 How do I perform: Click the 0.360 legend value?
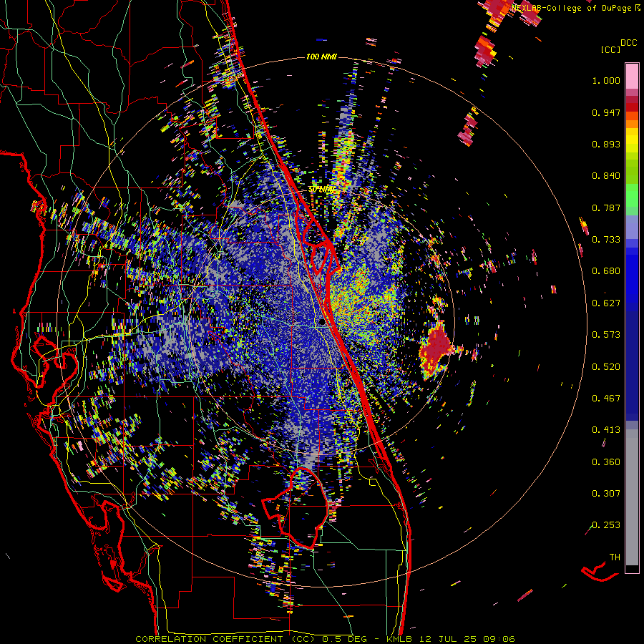click(606, 462)
